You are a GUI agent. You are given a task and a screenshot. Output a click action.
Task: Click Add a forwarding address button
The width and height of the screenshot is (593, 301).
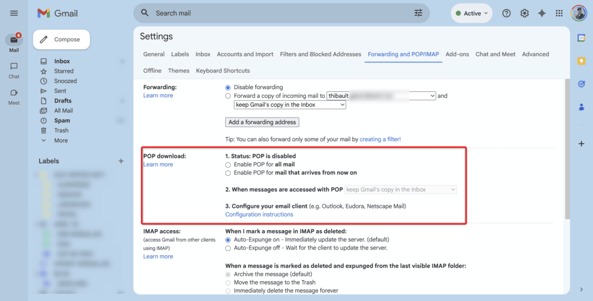(262, 122)
